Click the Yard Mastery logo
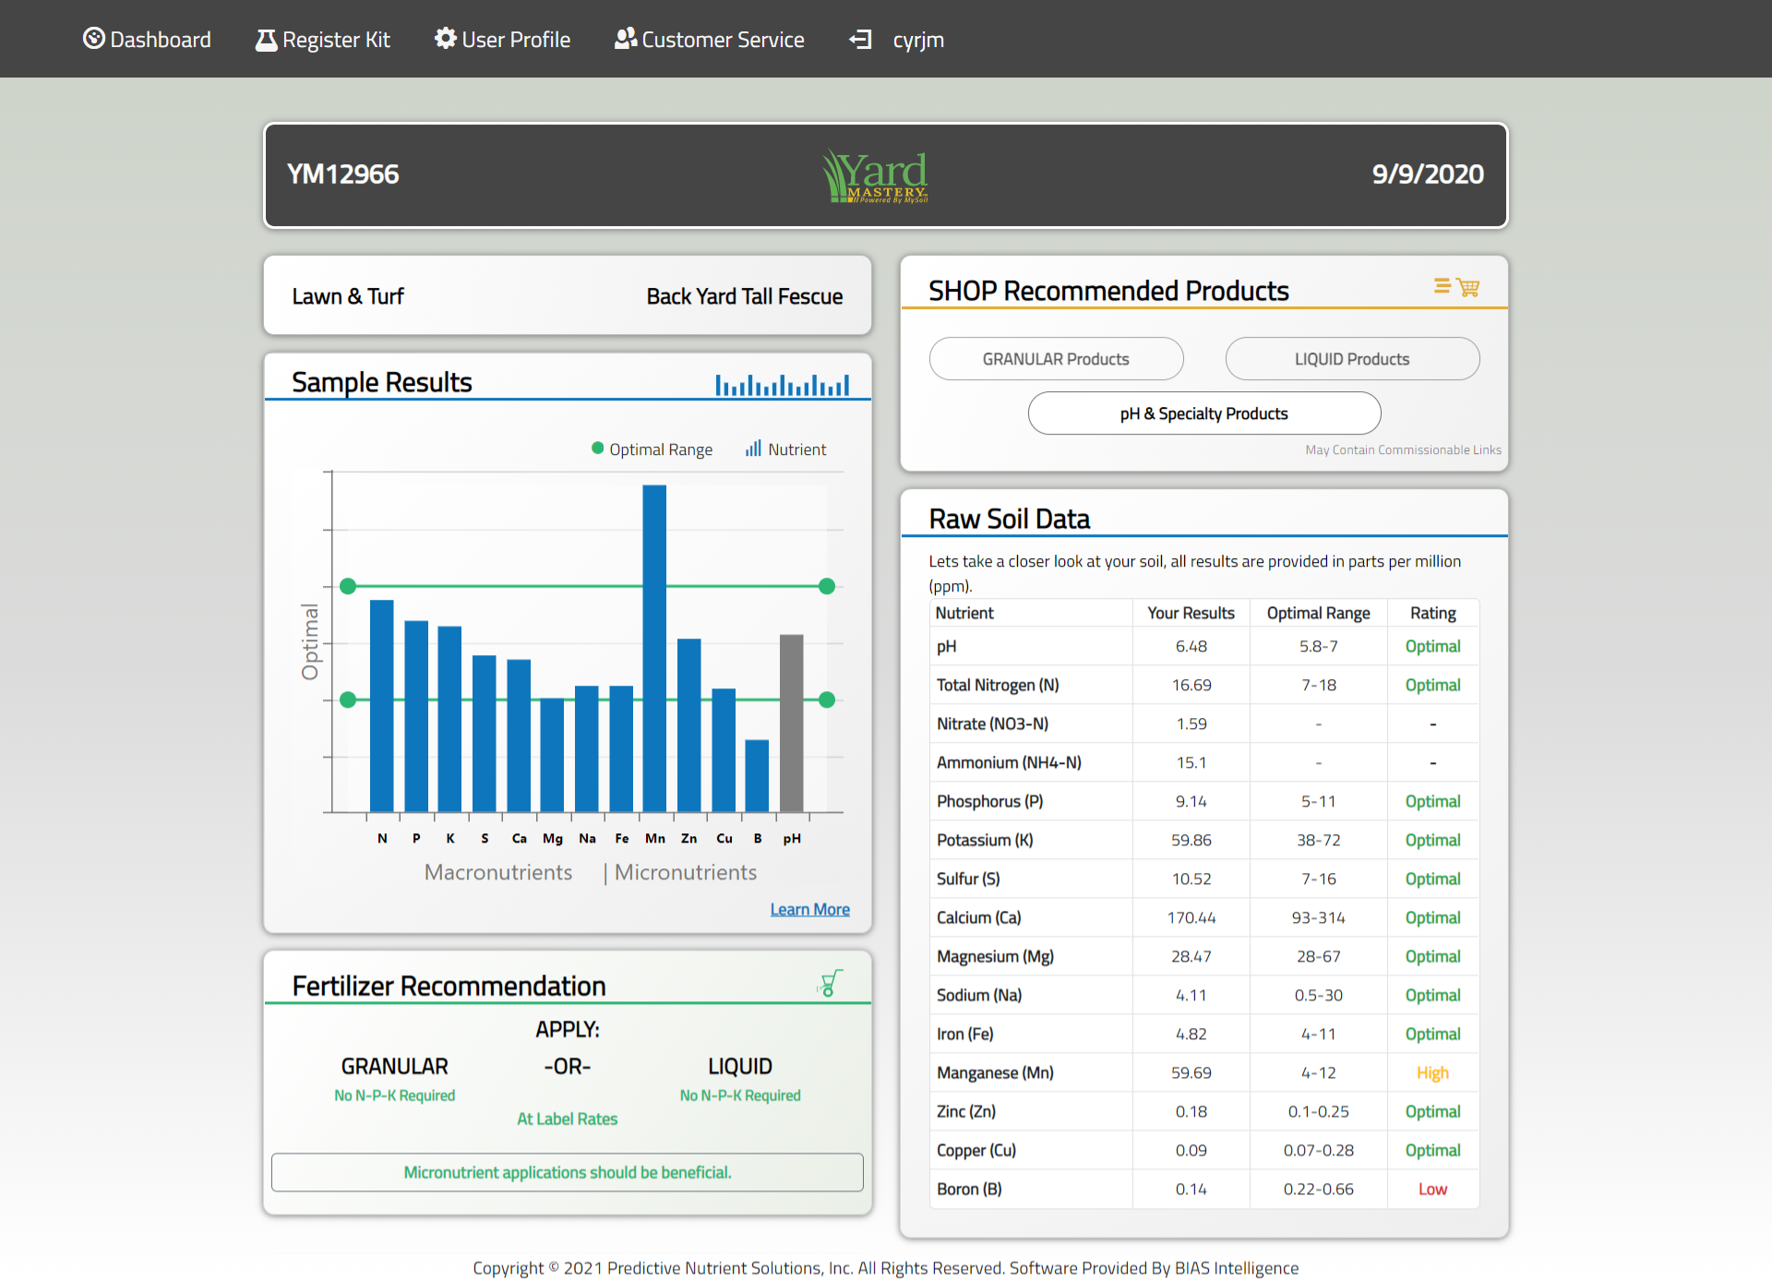Screen dimensions: 1772x1280 pos(876,175)
